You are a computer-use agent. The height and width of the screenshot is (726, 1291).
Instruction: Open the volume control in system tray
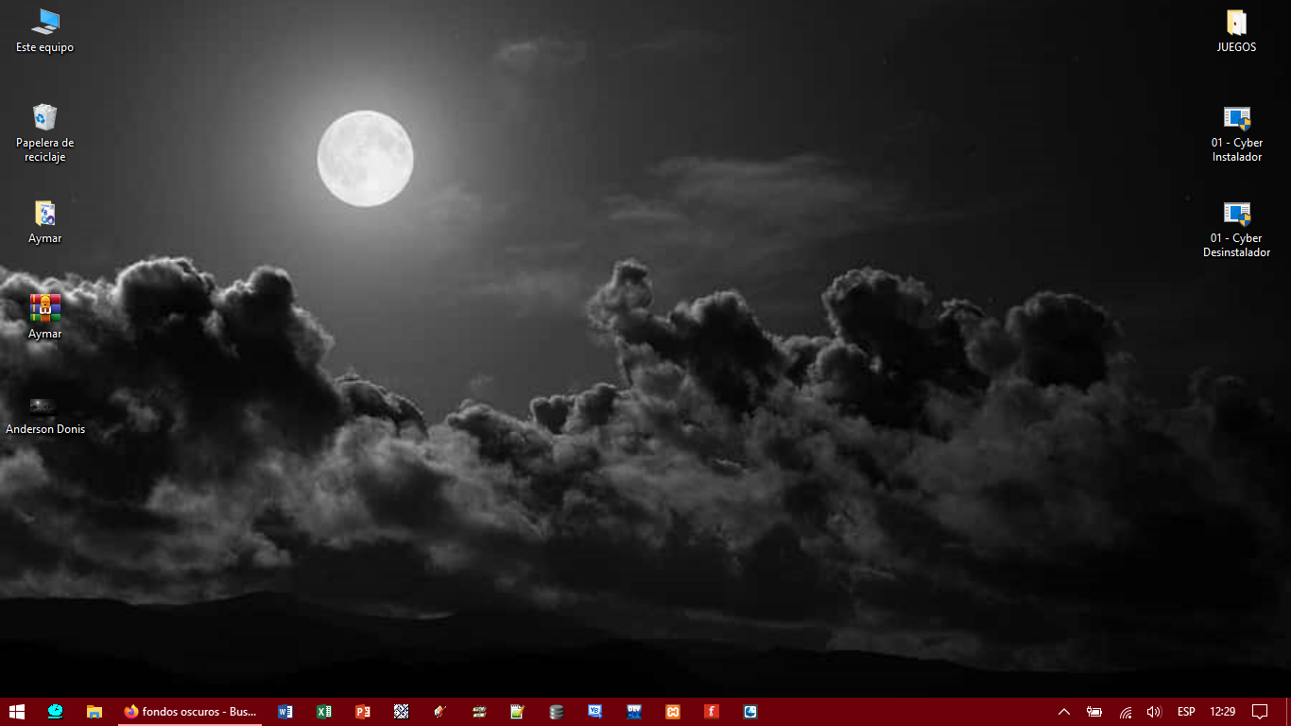pos(1154,712)
